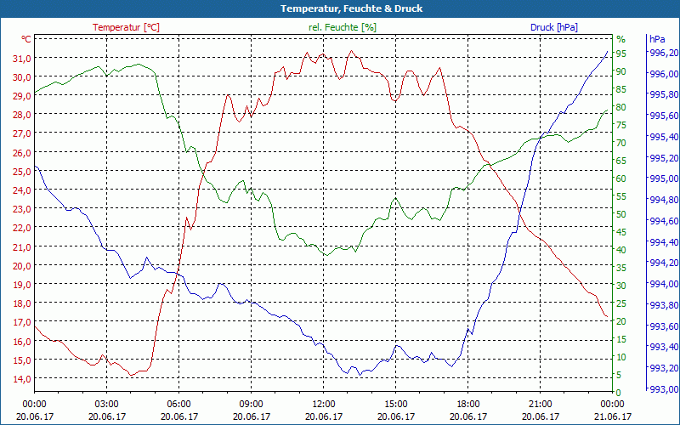
Task: Click the green '%' unit label
Action: coord(621,39)
